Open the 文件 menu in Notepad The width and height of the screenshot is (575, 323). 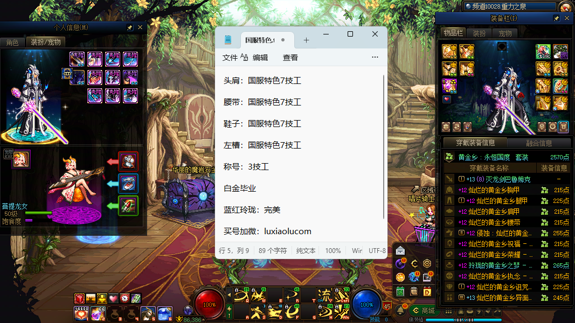point(230,58)
